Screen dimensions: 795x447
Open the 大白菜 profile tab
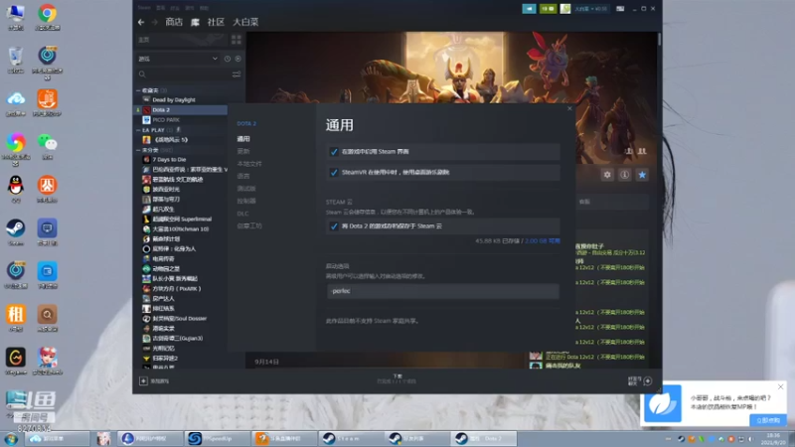coord(245,22)
